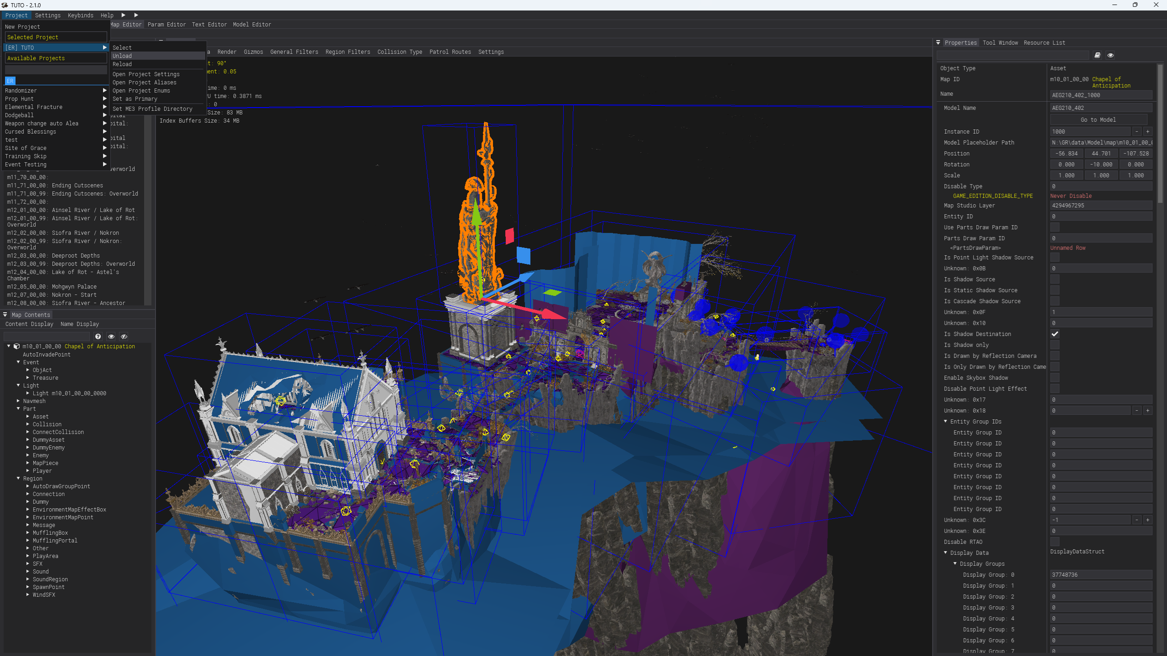Viewport: 1167px width, 656px height.
Task: Click plus button for Unknown 0x3C
Action: tap(1148, 520)
